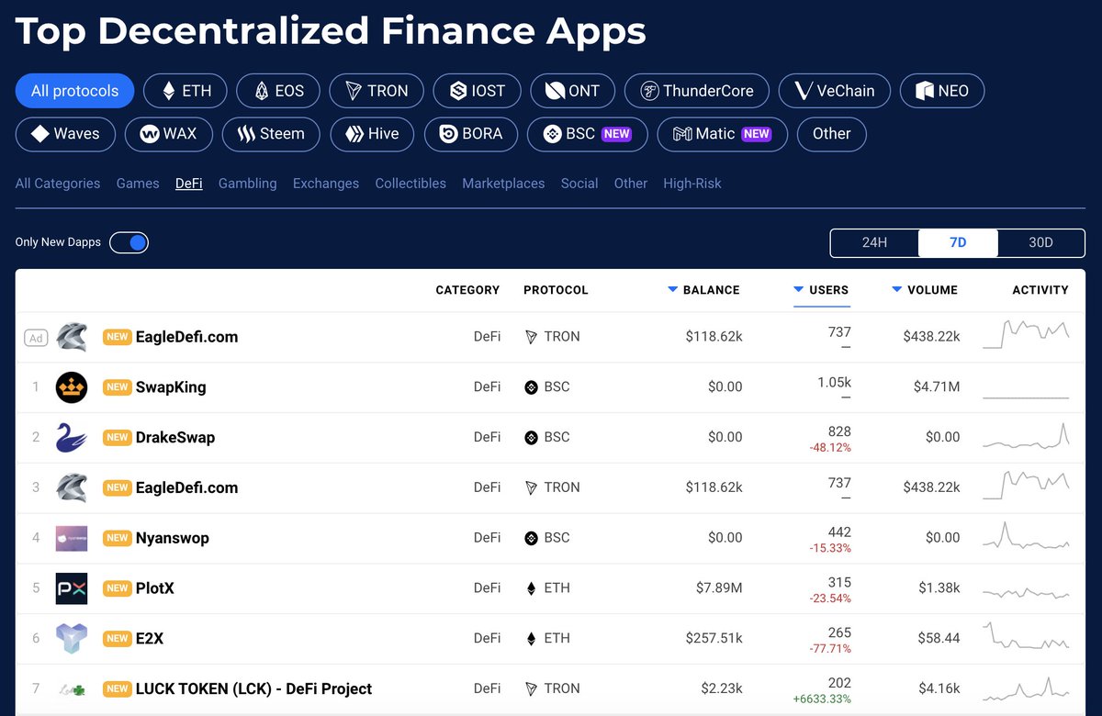The width and height of the screenshot is (1102, 716).
Task: Filter by Hive protocol
Action: (372, 134)
